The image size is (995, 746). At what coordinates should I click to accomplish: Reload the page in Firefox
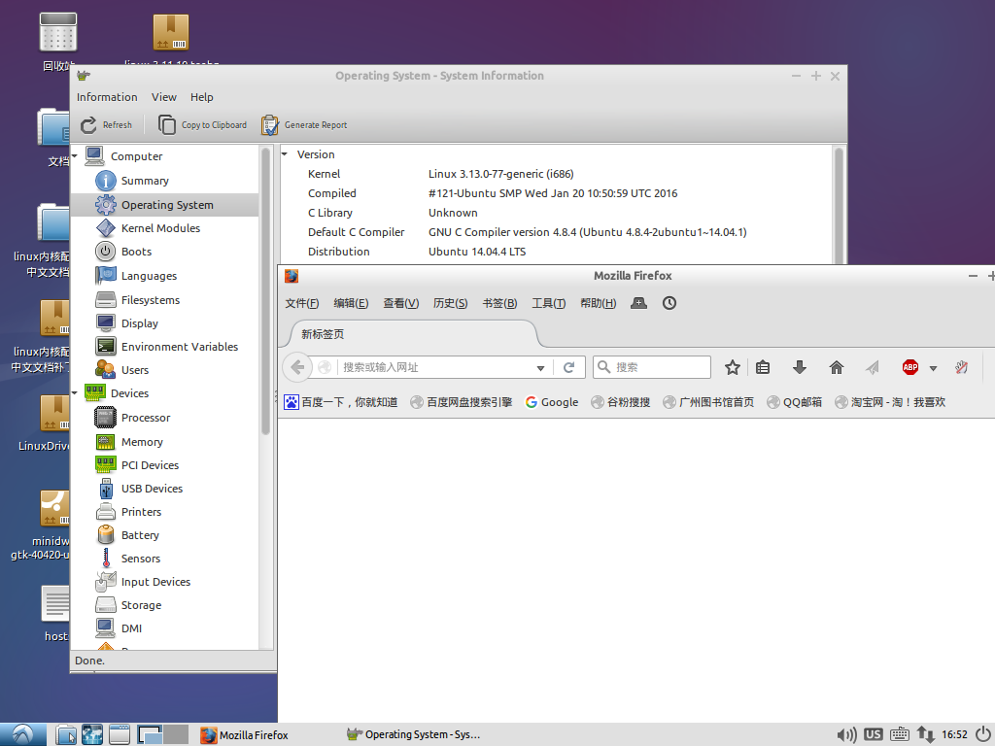568,366
